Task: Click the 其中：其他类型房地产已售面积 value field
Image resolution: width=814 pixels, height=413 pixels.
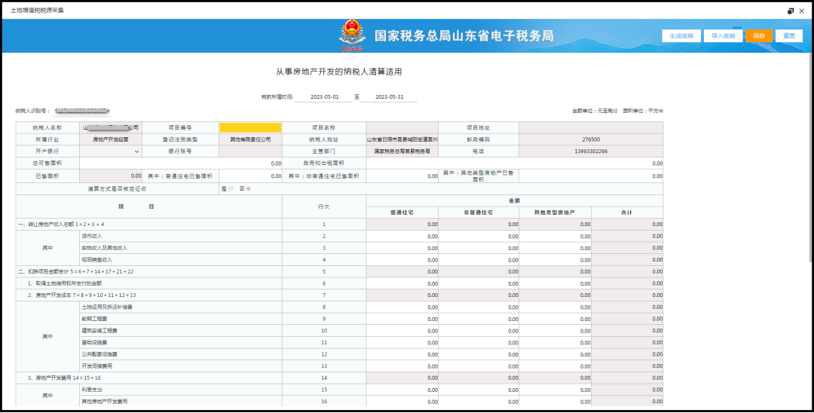Action: (591, 176)
